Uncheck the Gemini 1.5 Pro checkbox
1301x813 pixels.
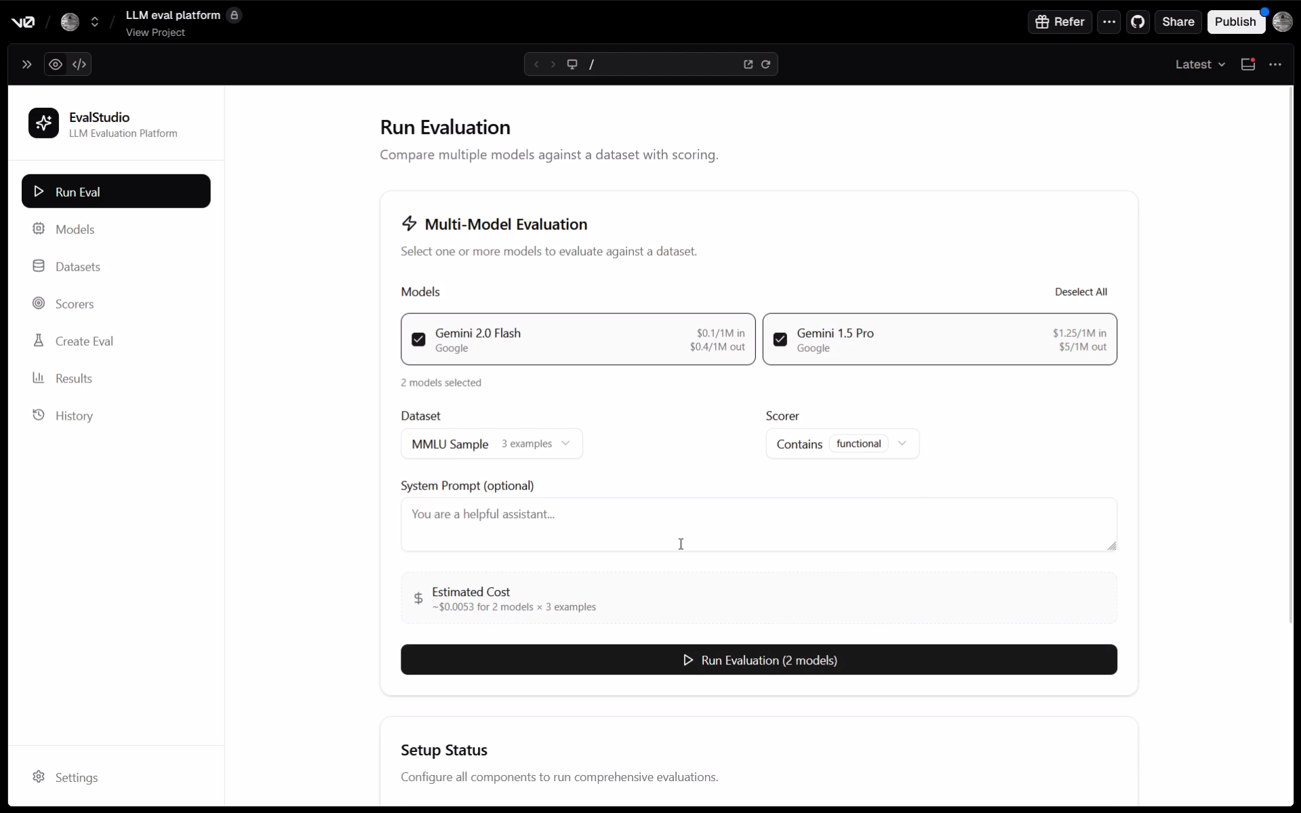(780, 339)
